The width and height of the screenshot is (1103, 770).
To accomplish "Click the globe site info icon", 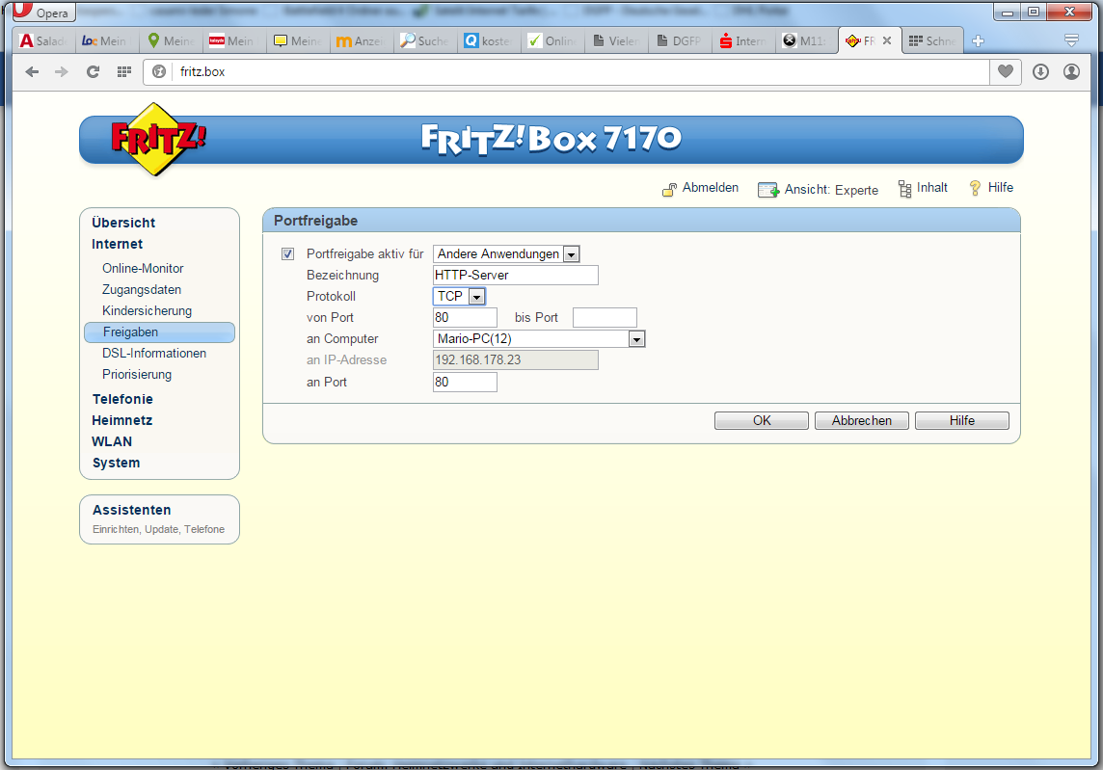I will pyautogui.click(x=159, y=71).
